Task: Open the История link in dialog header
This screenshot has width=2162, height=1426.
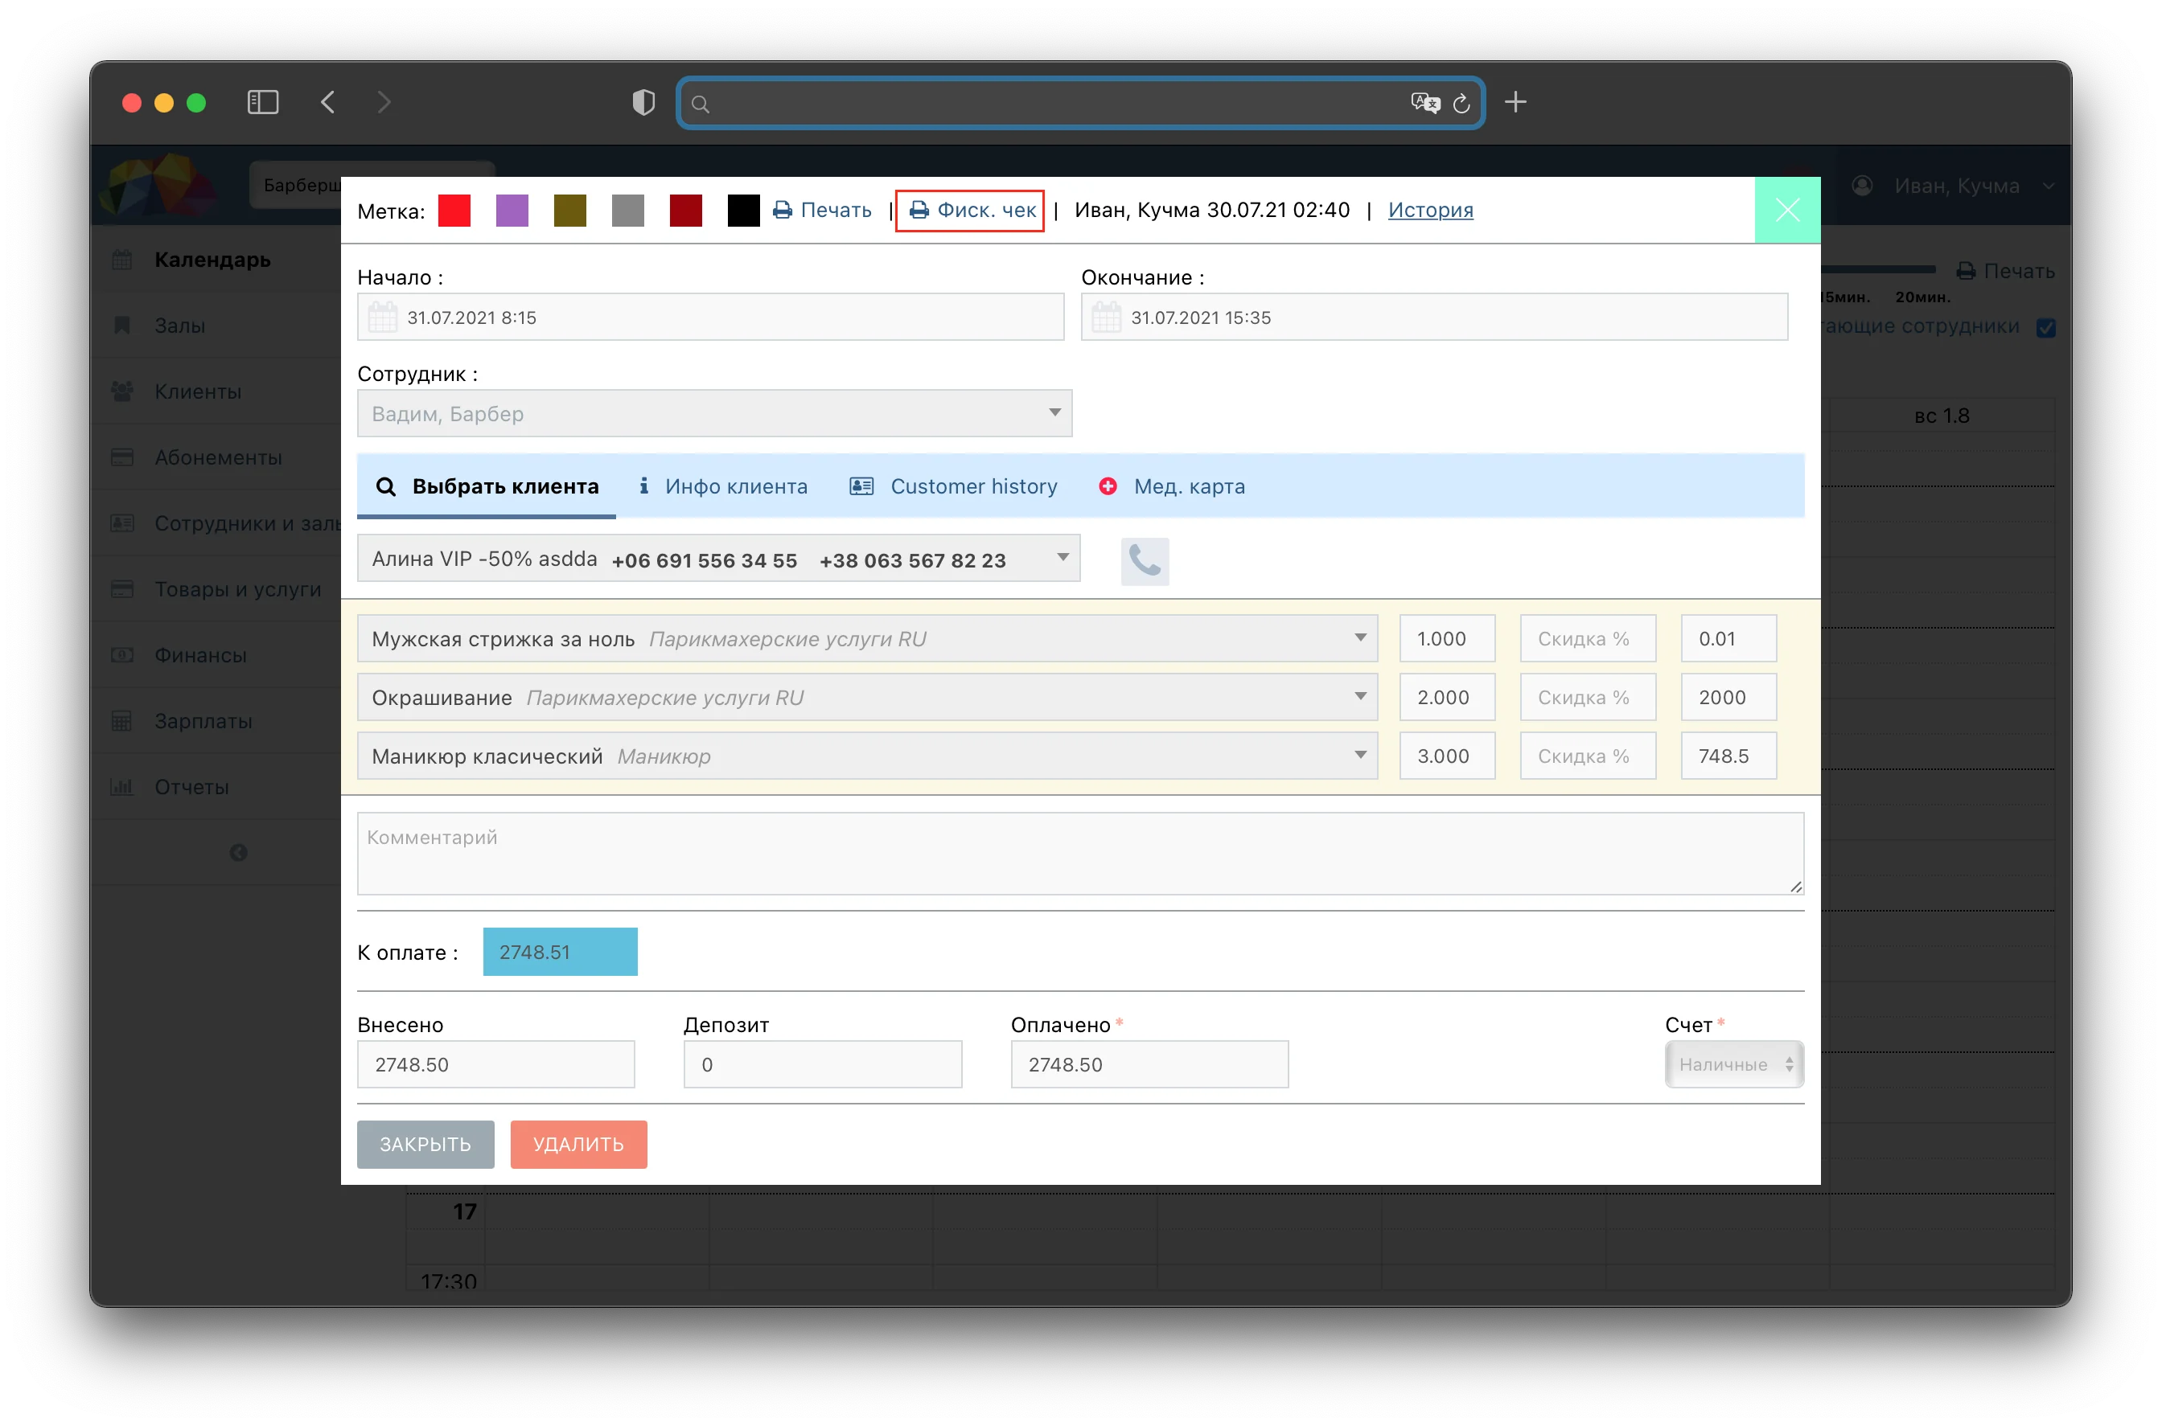Action: coord(1430,210)
